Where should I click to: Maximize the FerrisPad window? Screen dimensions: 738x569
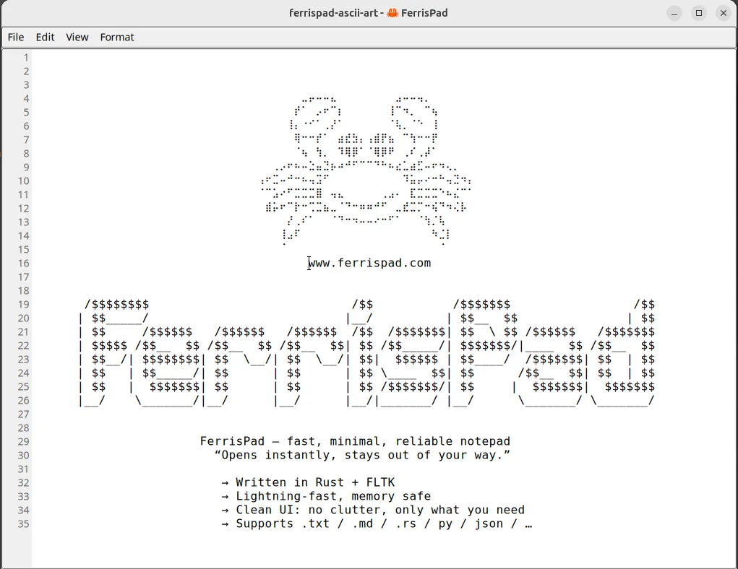pyautogui.click(x=699, y=13)
